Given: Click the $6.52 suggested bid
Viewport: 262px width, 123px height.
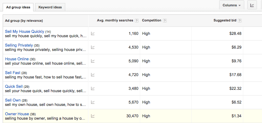Looking at the screenshot, I should point(237,102).
